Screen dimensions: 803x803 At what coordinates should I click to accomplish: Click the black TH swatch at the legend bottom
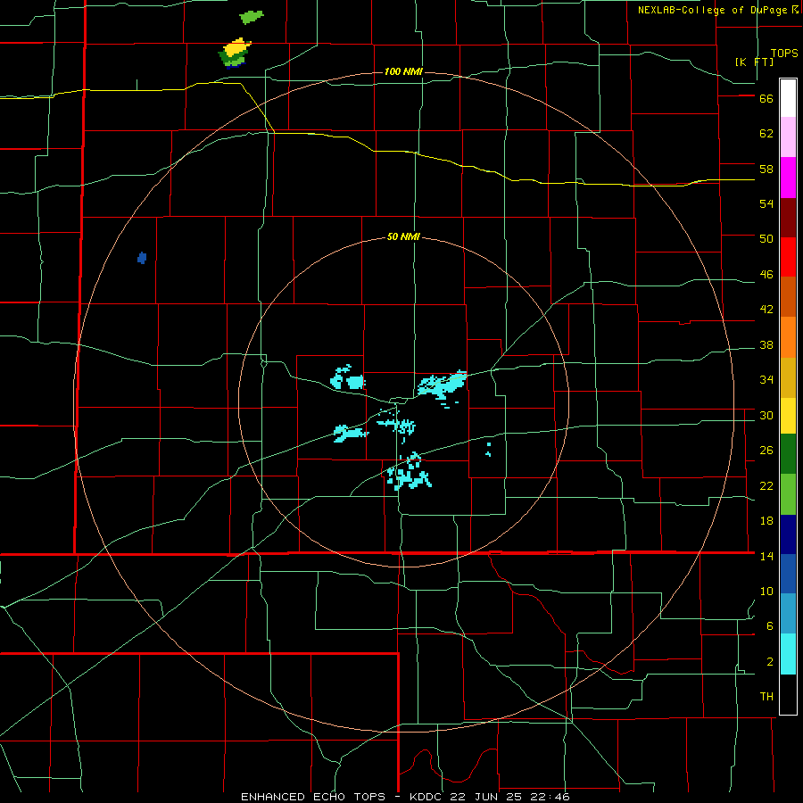coord(788,694)
